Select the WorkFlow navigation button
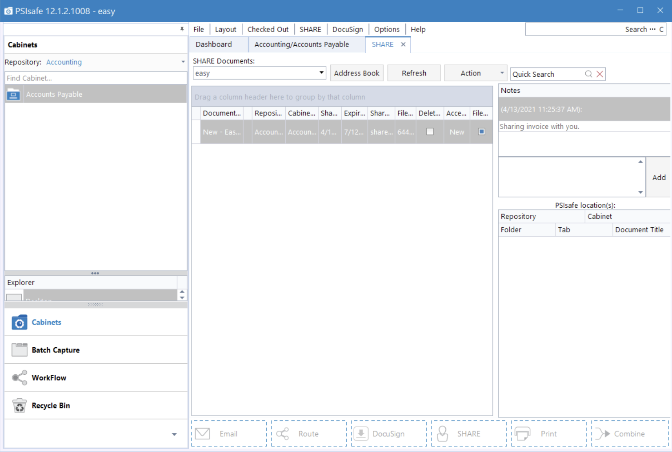This screenshot has height=452, width=672. click(96, 378)
